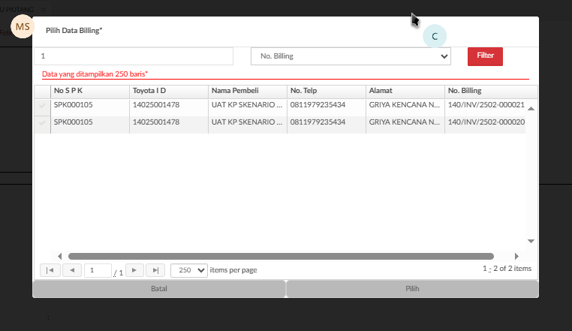Screen dimensions: 572x331
Task: Click the Batal button
Action: (x=159, y=289)
